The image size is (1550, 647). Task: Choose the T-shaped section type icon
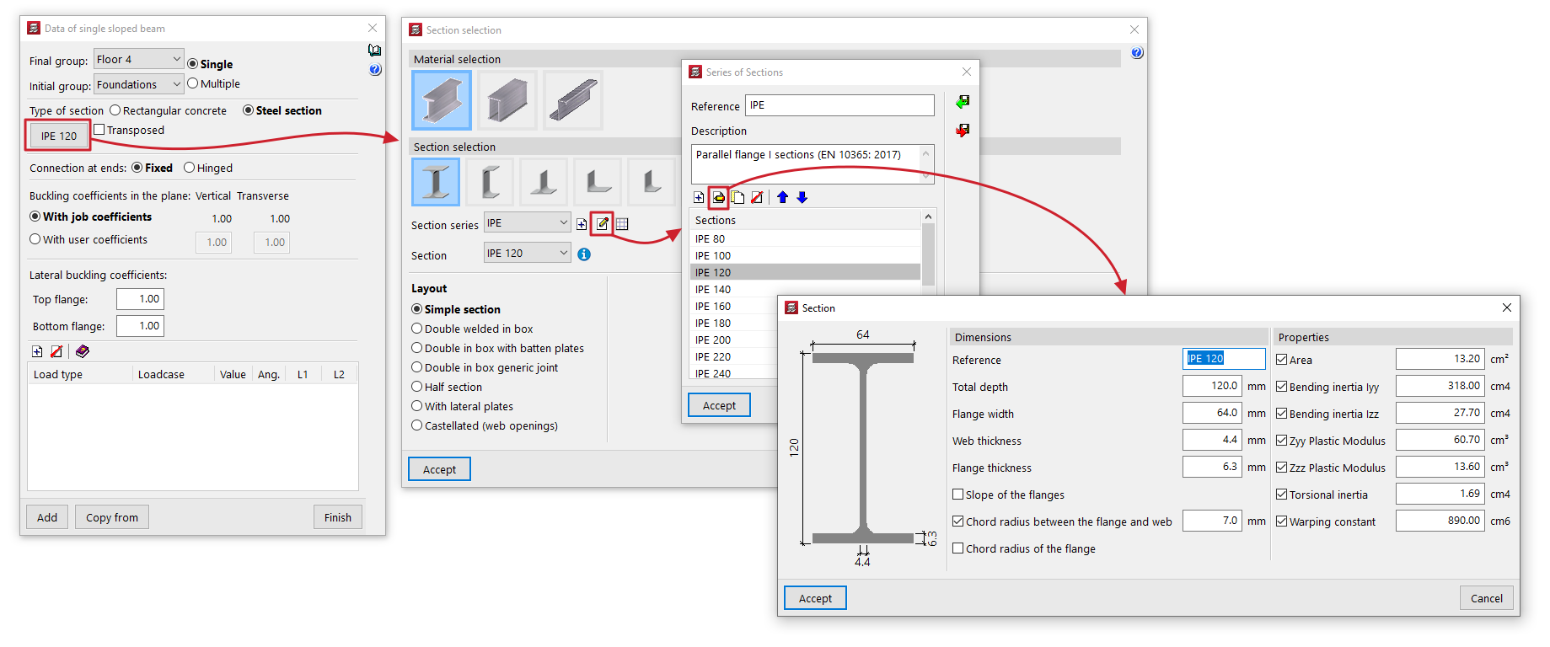[544, 182]
